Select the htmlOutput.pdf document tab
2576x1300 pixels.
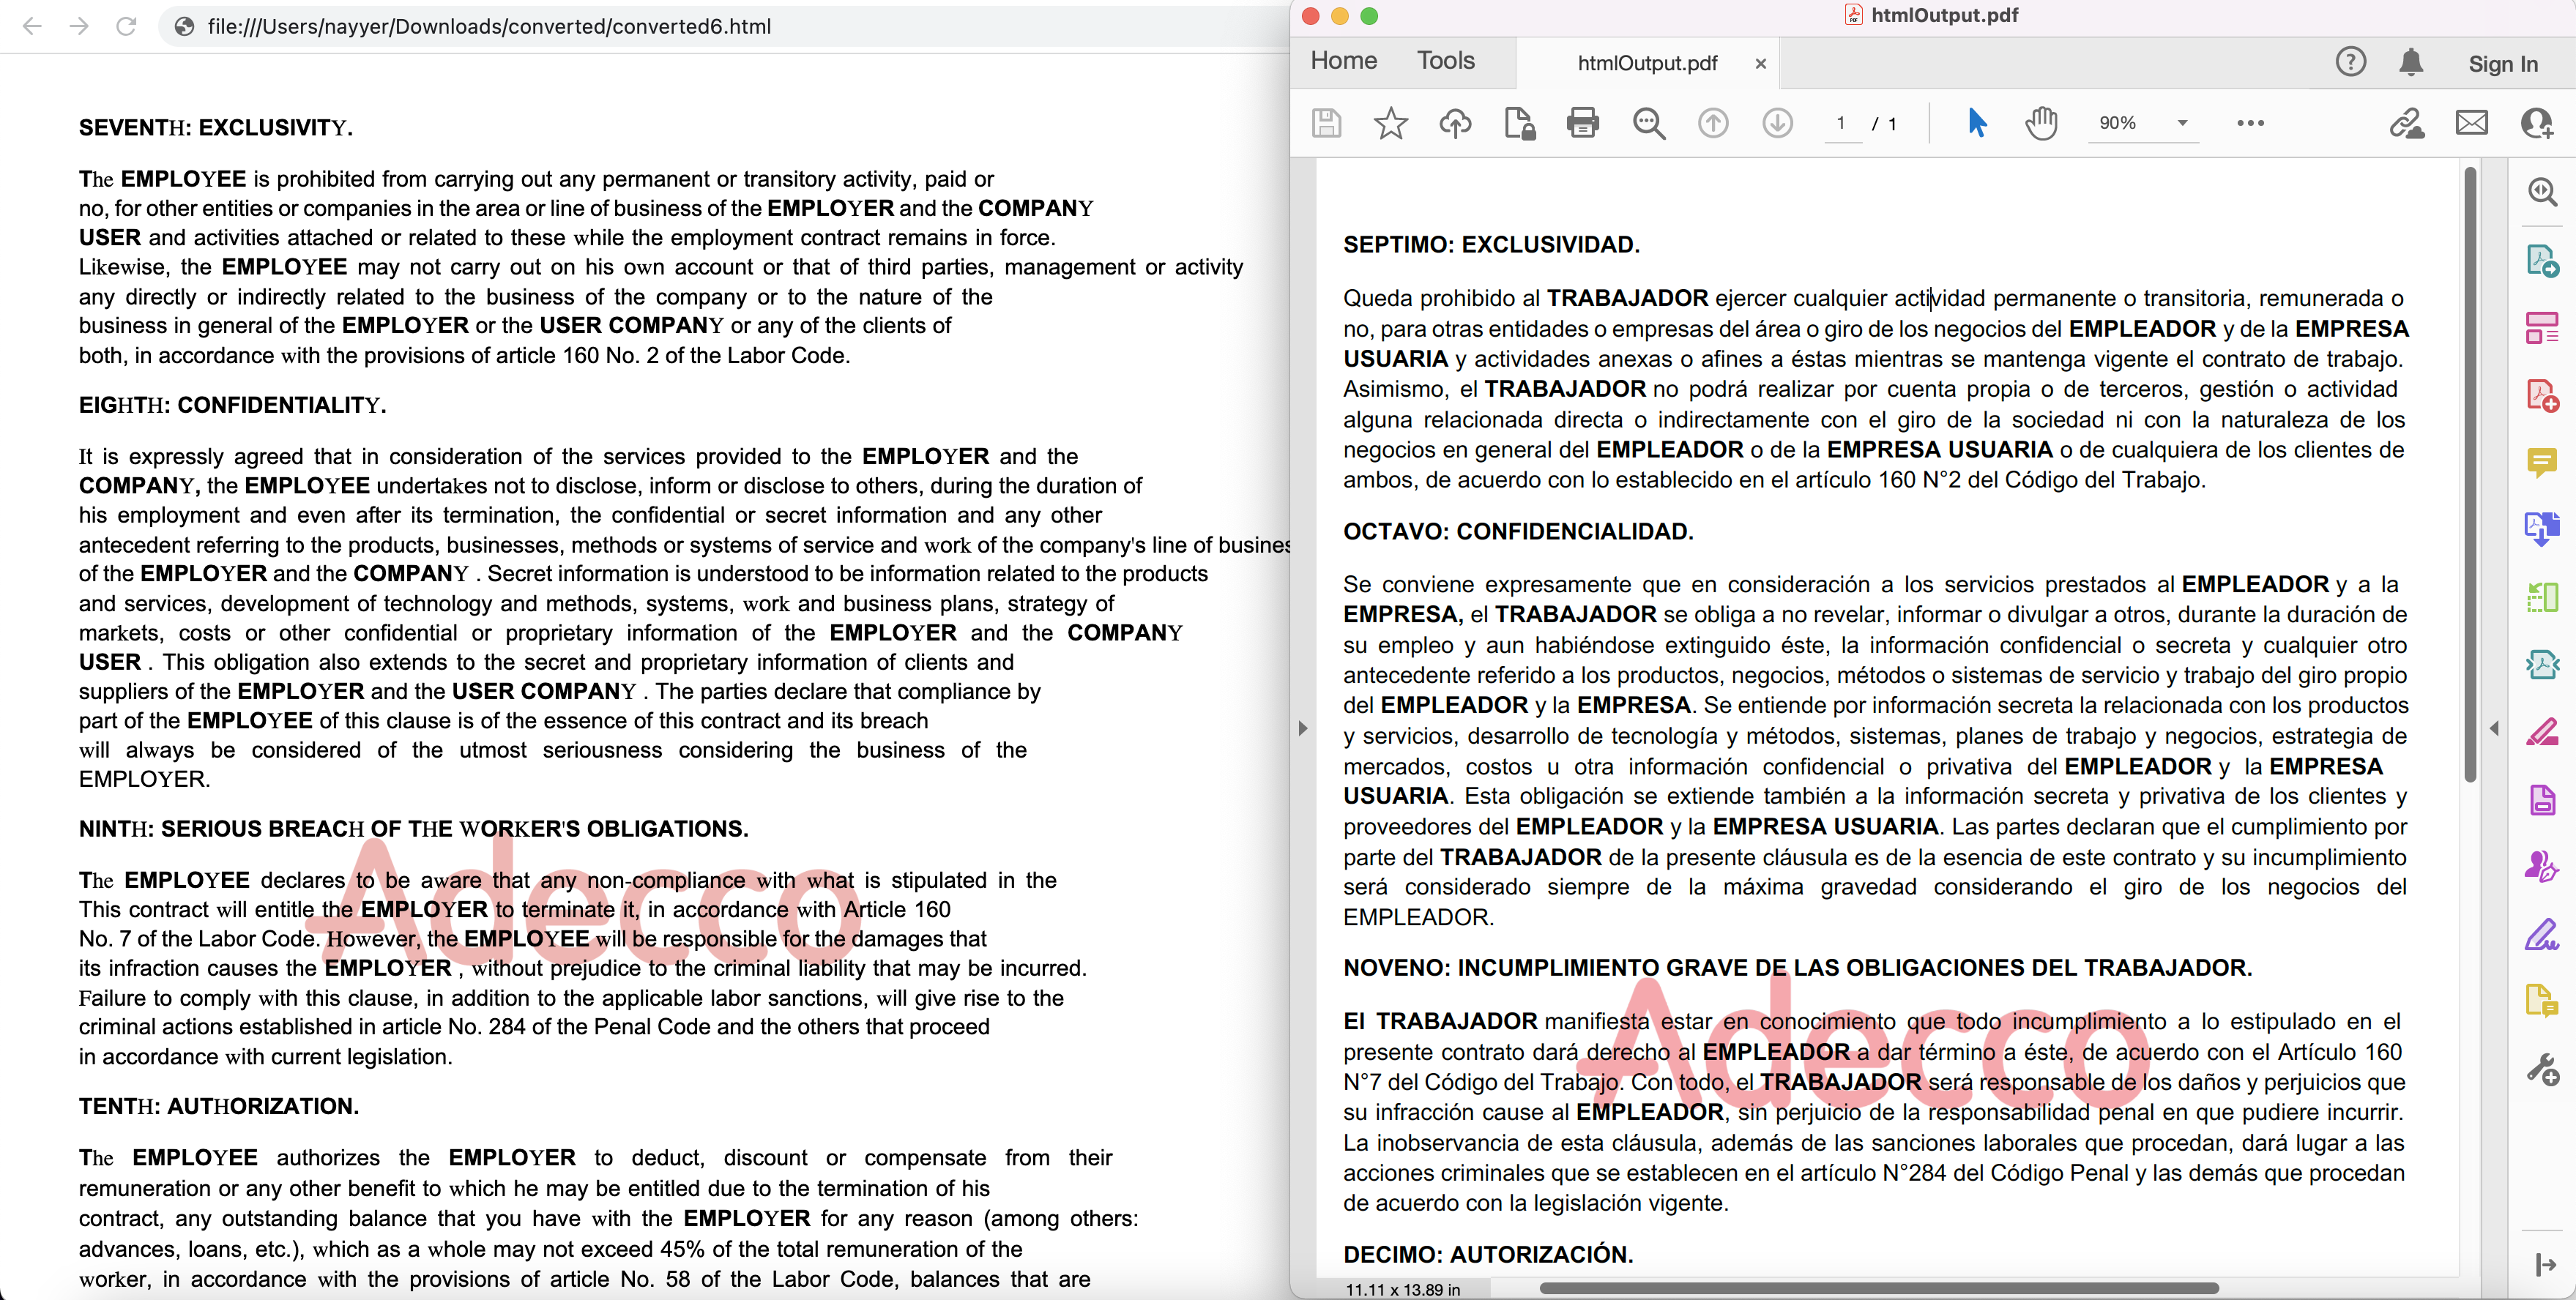[1646, 63]
